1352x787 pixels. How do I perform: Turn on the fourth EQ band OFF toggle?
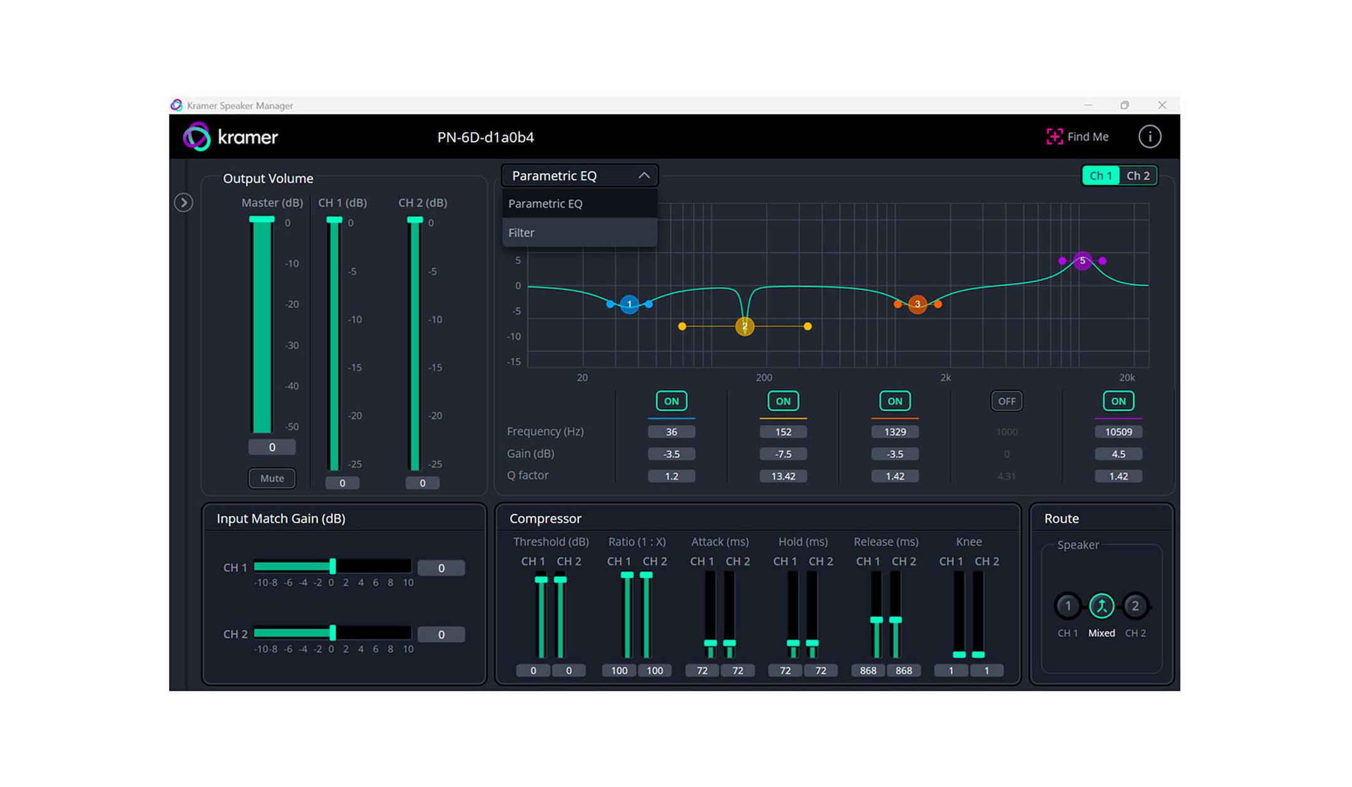[x=1006, y=401]
